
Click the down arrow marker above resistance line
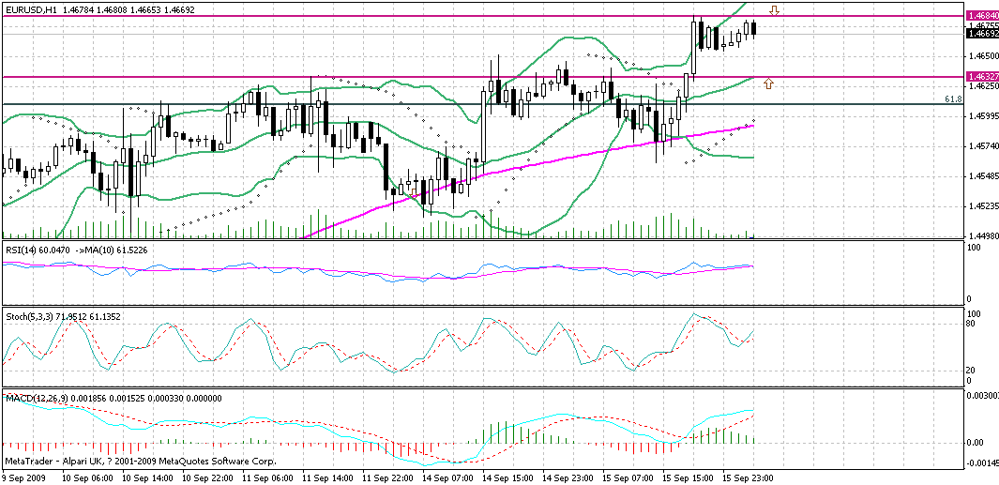click(774, 10)
